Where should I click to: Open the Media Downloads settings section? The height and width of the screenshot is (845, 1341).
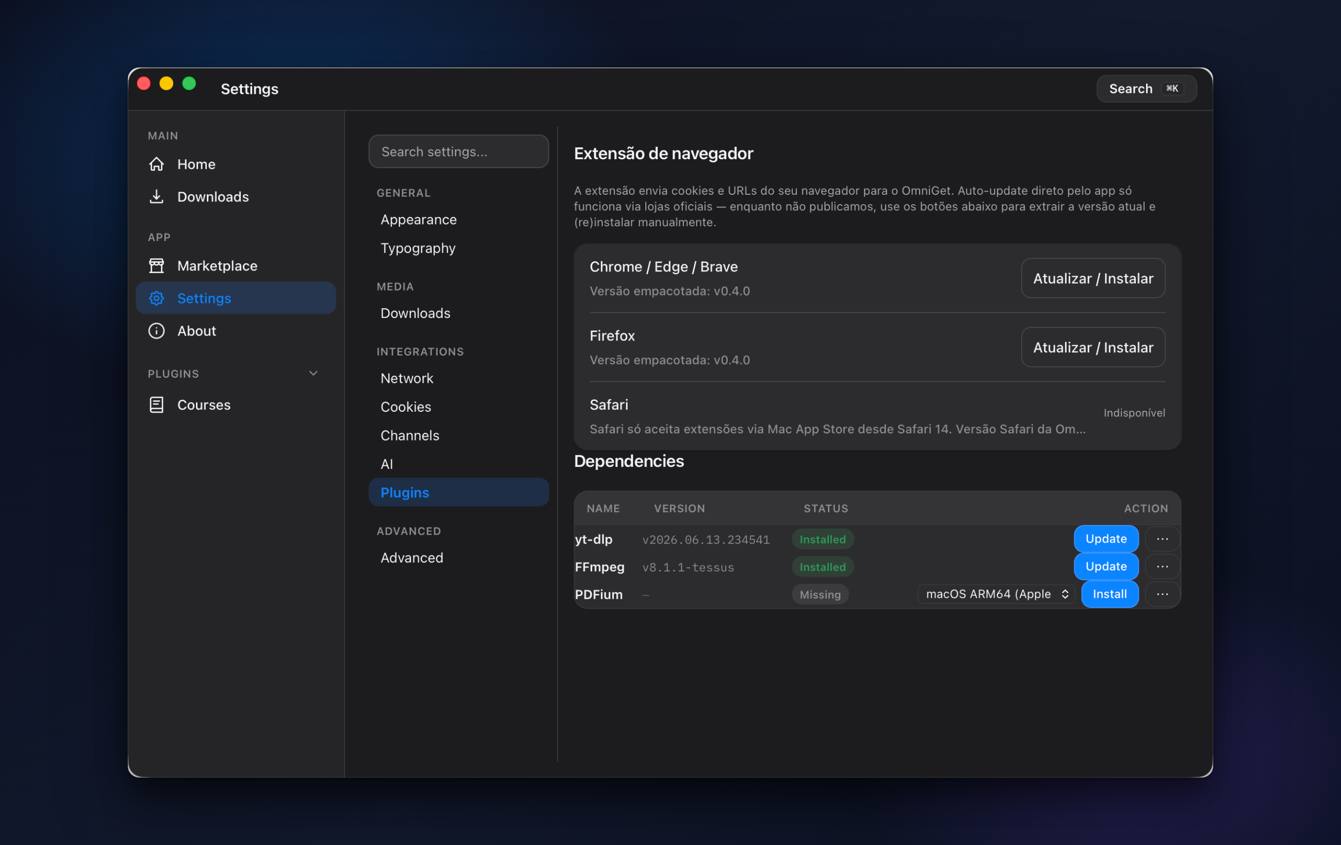pyautogui.click(x=459, y=313)
